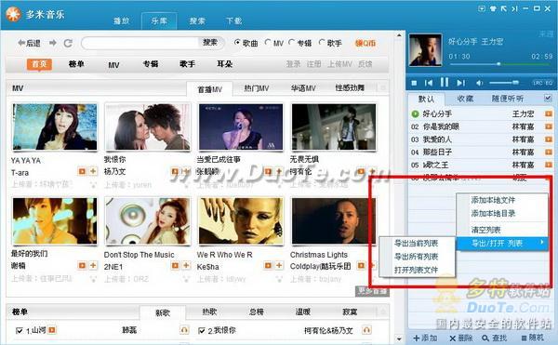Screen dimensions: 558x345
Task: Mute using the speaker volume icon
Action: [479, 83]
